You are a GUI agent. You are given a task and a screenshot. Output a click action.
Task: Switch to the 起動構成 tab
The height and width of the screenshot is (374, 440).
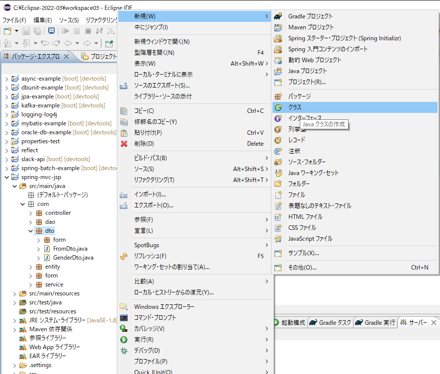pos(290,323)
